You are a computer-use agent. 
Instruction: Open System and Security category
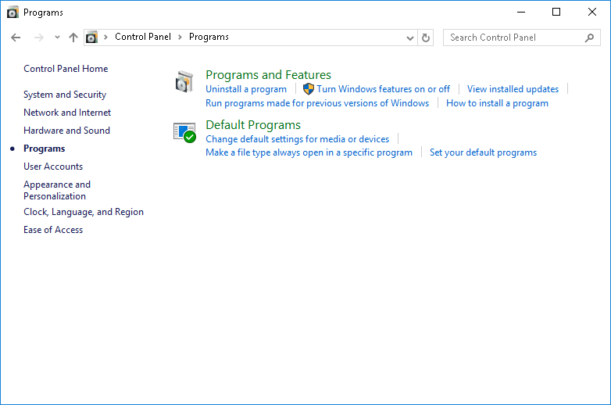coord(65,95)
